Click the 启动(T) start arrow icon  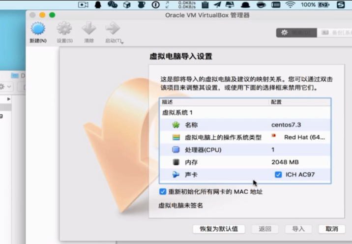pyautogui.click(x=113, y=29)
